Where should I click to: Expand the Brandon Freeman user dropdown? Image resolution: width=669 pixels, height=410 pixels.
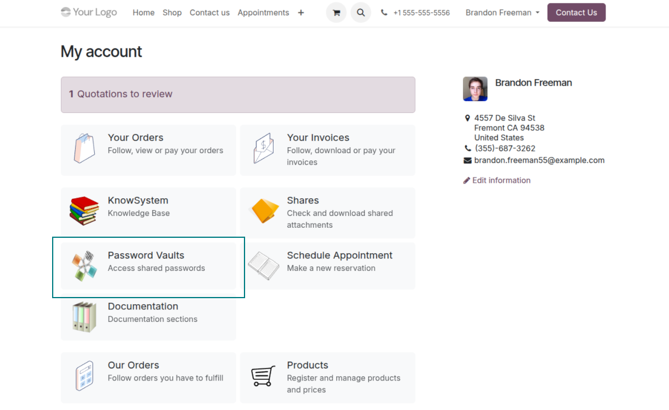coord(503,12)
